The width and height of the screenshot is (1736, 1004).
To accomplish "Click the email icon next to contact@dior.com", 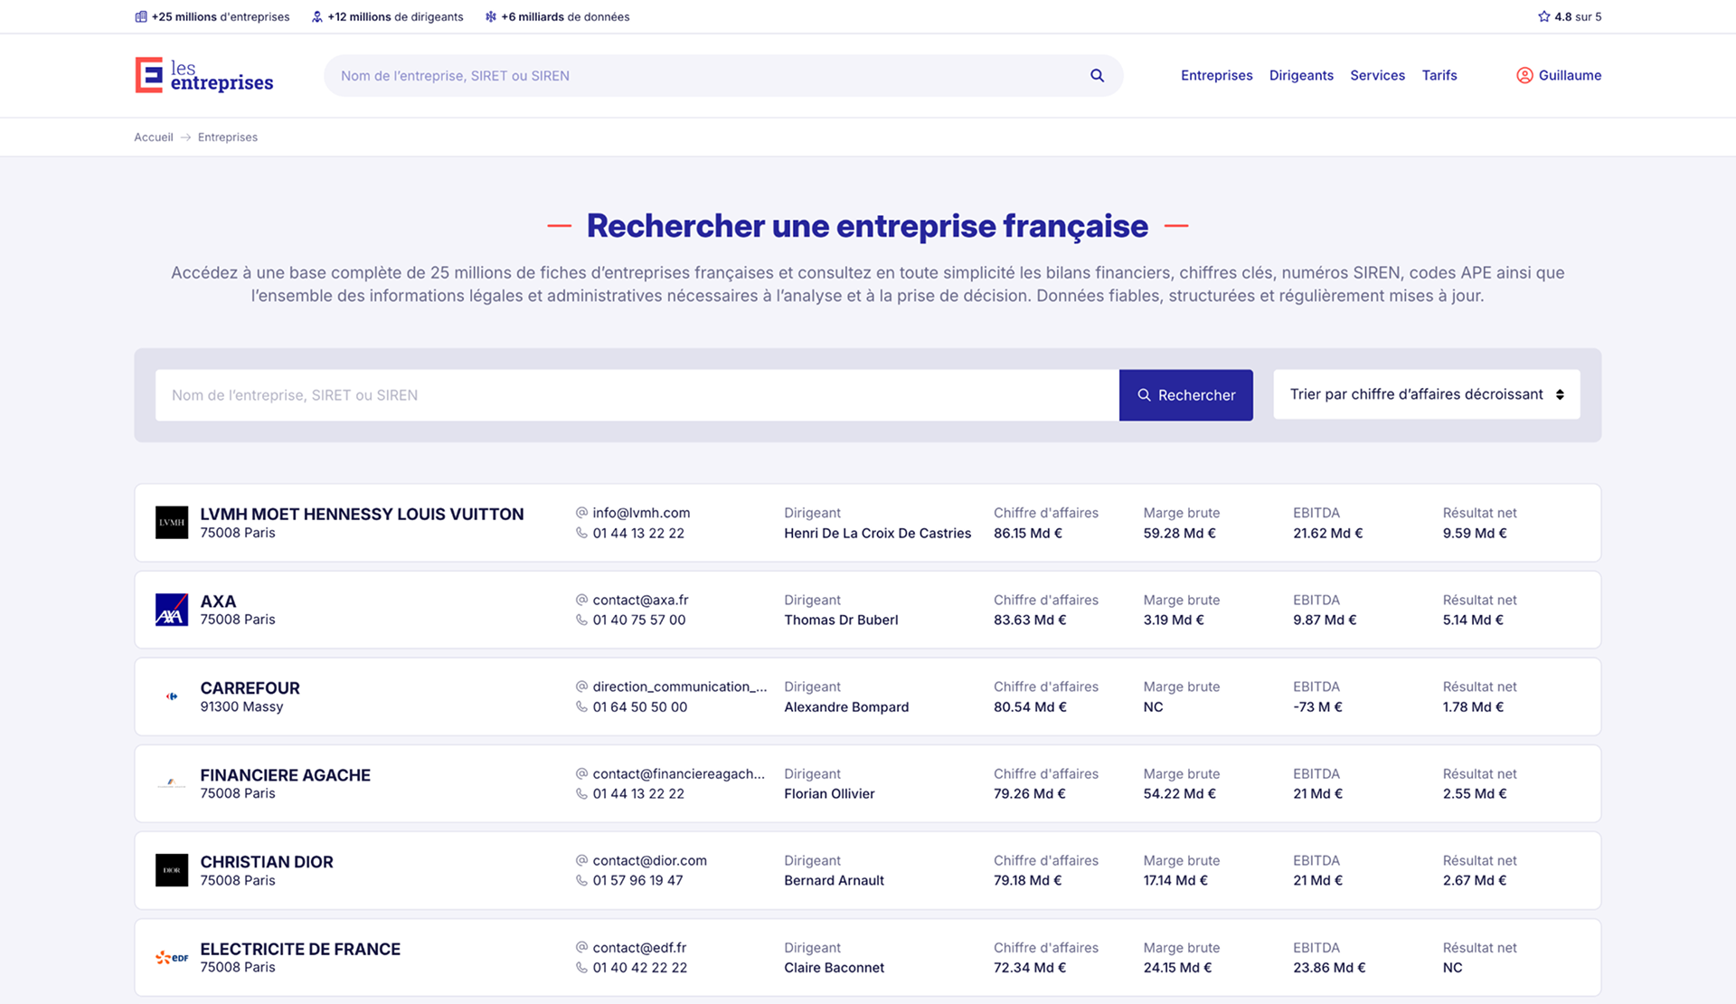I will (x=582, y=861).
